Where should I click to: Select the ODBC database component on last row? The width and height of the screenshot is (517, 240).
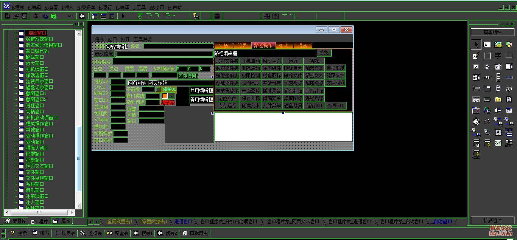pyautogui.click(x=476, y=154)
